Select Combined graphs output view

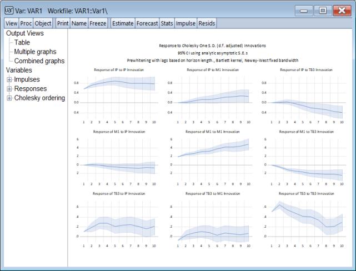coord(39,61)
